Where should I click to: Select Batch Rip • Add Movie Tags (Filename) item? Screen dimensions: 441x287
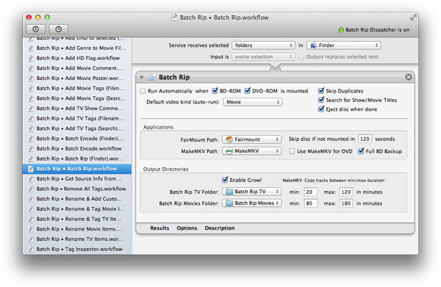click(x=77, y=89)
